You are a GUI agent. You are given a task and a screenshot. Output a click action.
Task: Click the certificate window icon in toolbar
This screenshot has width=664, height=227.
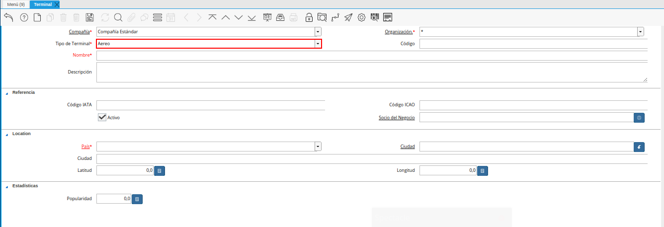tap(388, 17)
